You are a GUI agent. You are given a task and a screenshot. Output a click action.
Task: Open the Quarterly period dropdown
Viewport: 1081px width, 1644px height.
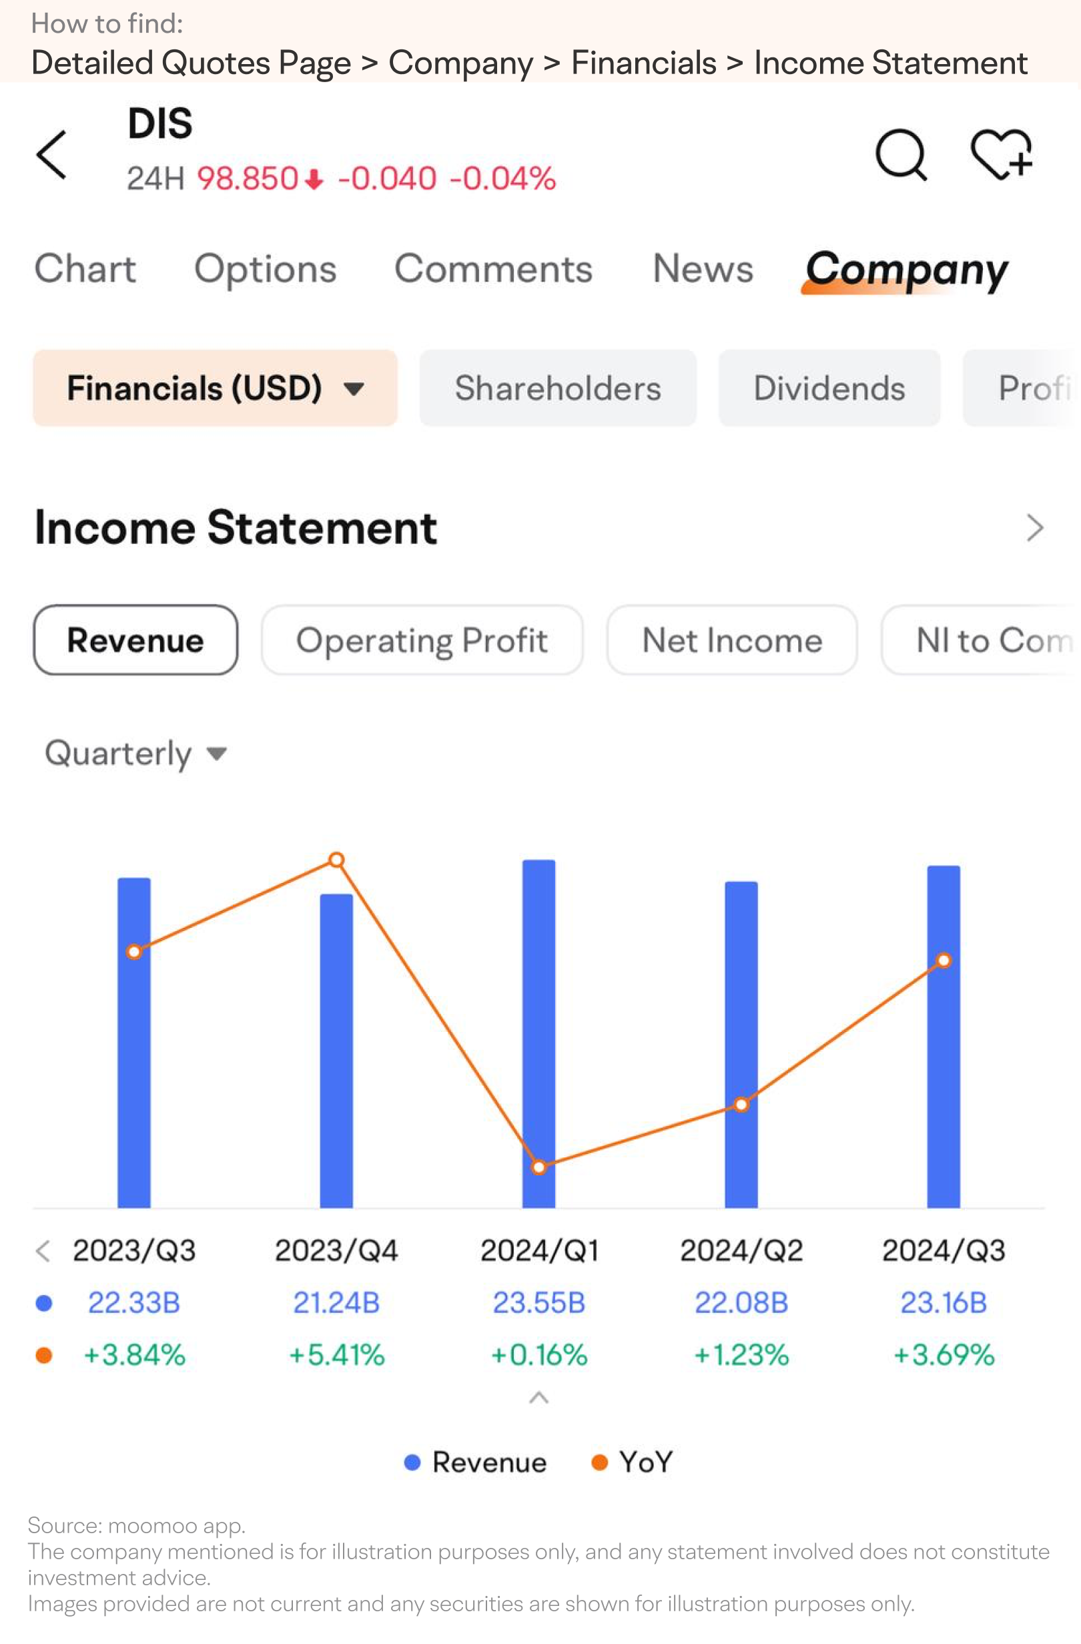(x=136, y=753)
